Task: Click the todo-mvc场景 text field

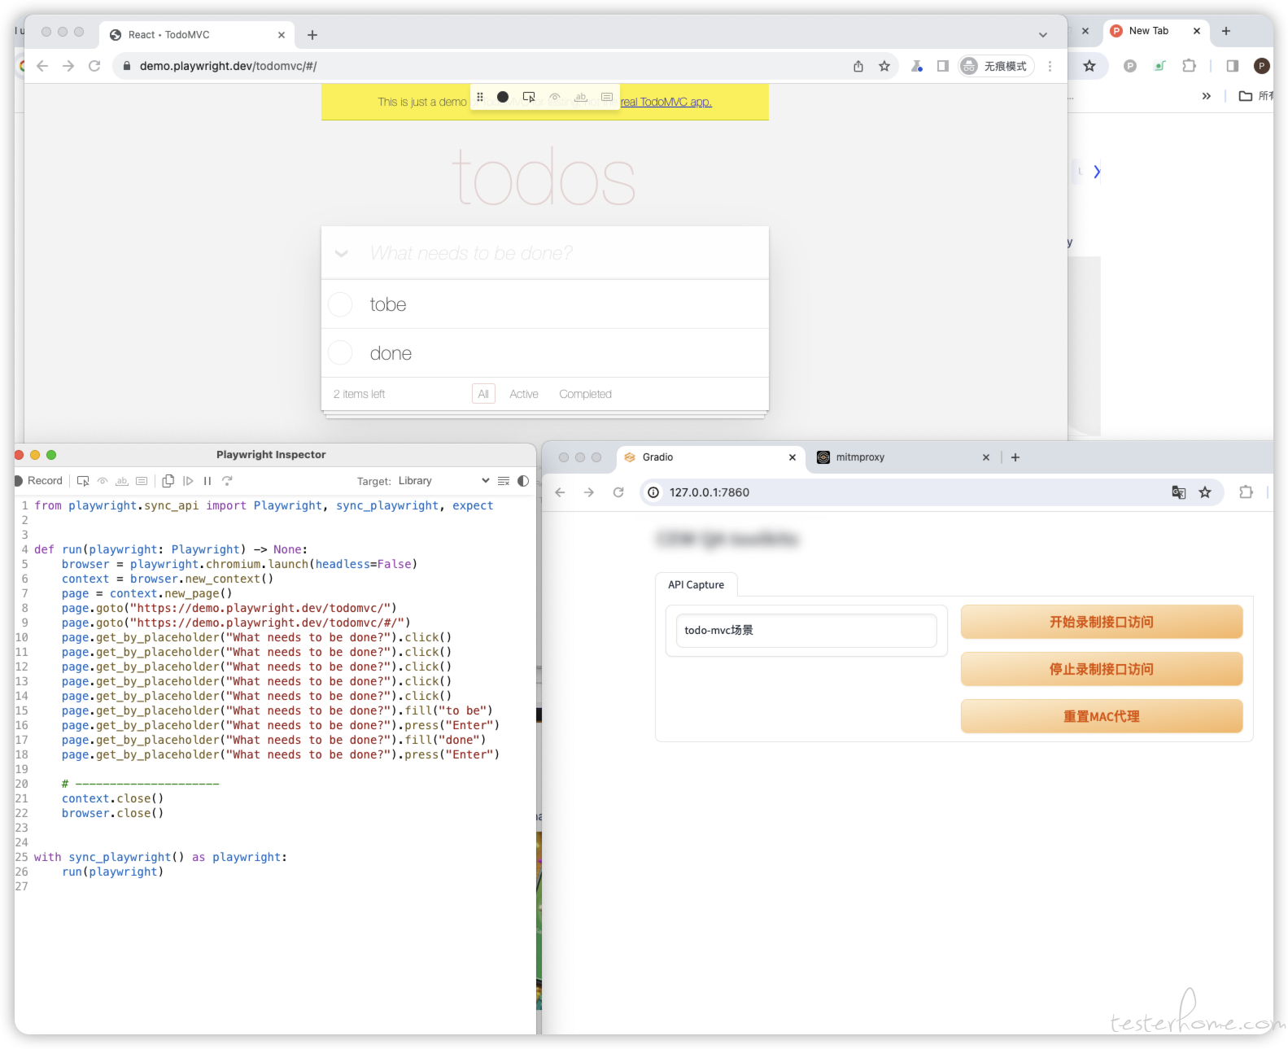Action: pyautogui.click(x=806, y=631)
